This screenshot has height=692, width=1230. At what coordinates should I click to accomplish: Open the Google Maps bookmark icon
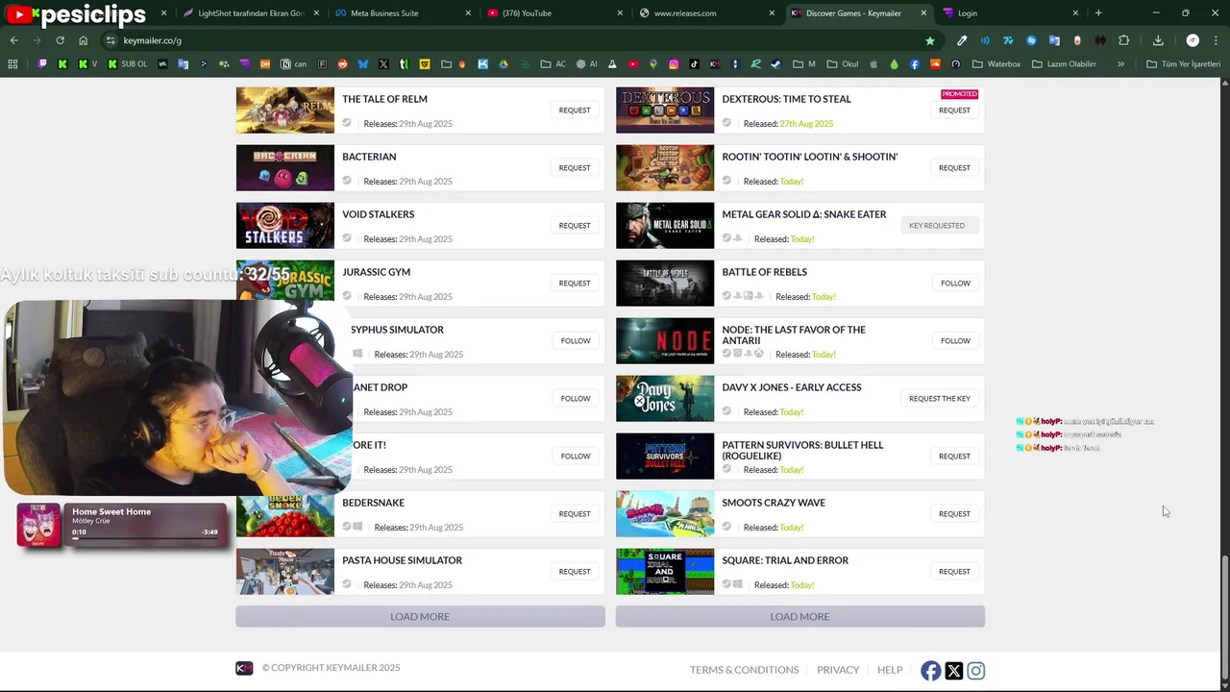pos(653,64)
